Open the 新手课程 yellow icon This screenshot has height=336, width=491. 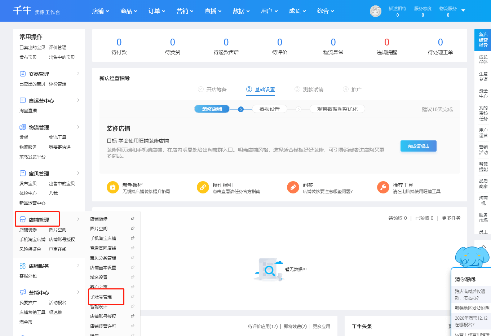(x=113, y=187)
